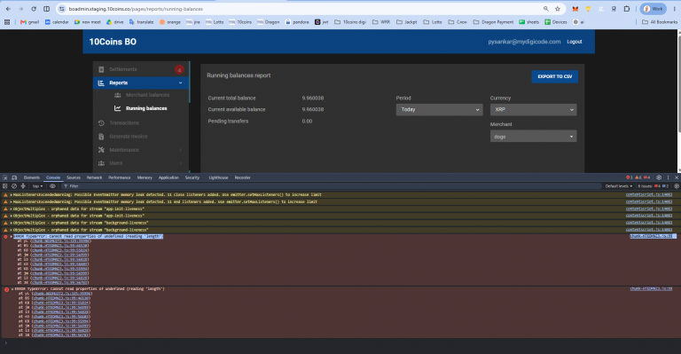Image resolution: width=681 pixels, height=354 pixels.
Task: Click the chunk source link of first TypeError
Action: pos(651,236)
